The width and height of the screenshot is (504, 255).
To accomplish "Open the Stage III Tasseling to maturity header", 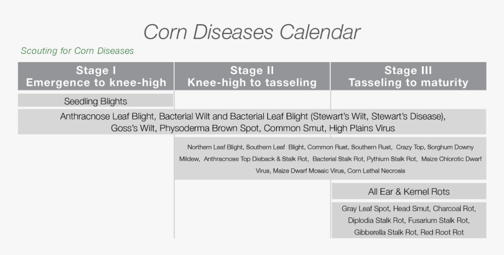I will point(408,76).
